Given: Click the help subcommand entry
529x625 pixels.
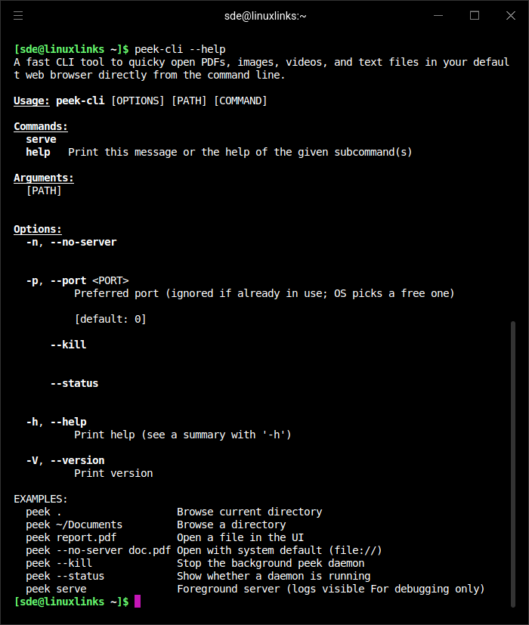Looking at the screenshot, I should 37,151.
